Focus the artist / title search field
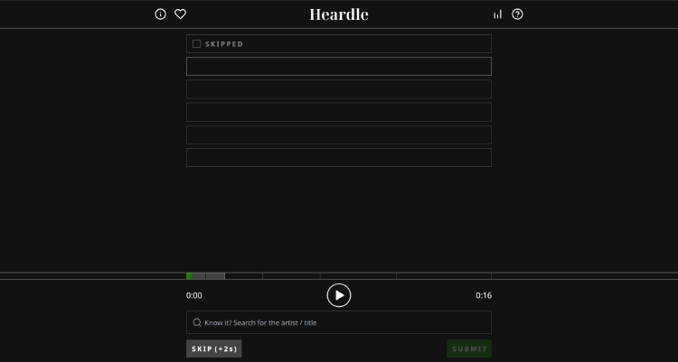The height and width of the screenshot is (362, 678). [x=344, y=322]
